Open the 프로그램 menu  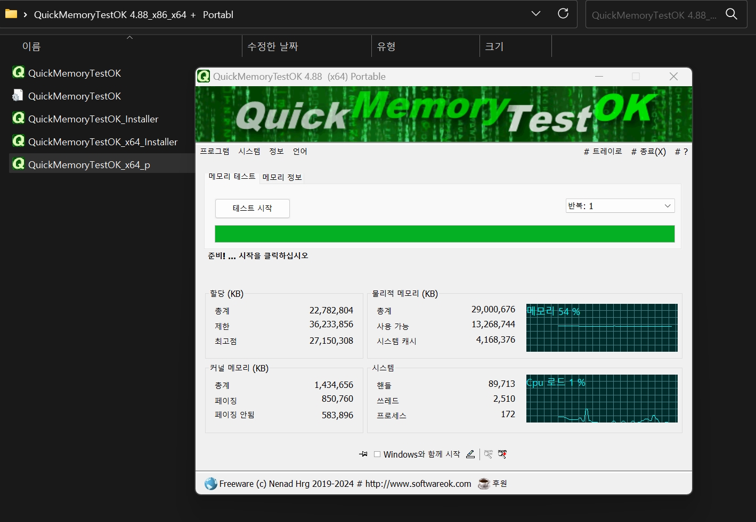click(215, 152)
